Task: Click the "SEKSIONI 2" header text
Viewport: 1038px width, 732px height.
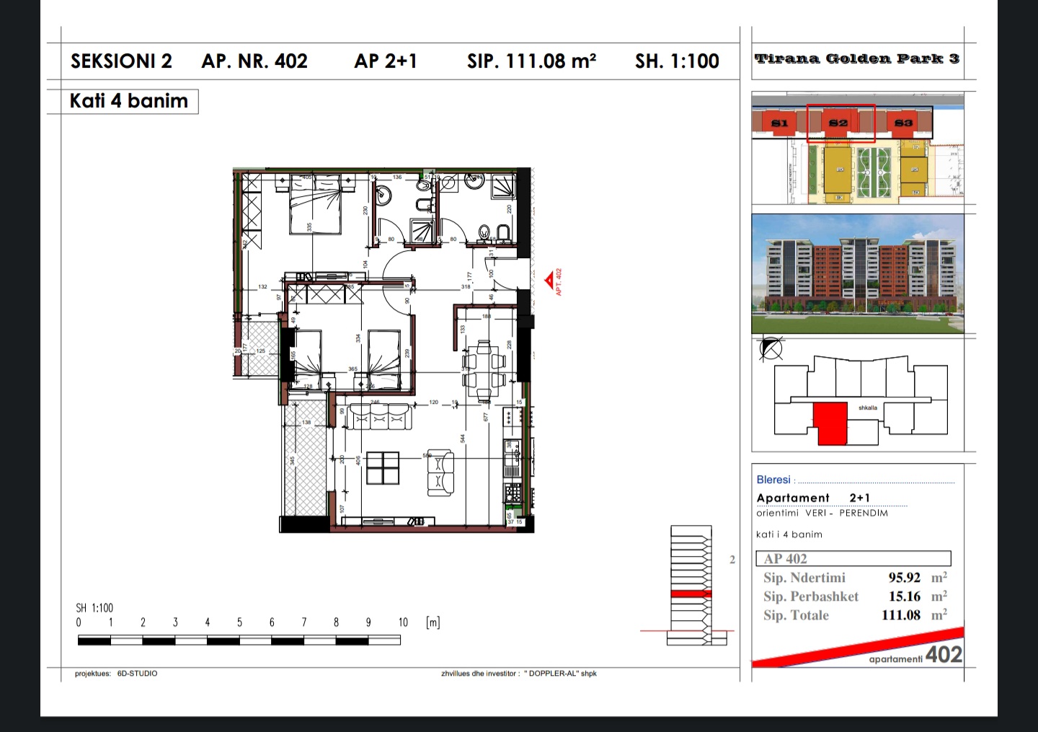Action: pyautogui.click(x=121, y=61)
